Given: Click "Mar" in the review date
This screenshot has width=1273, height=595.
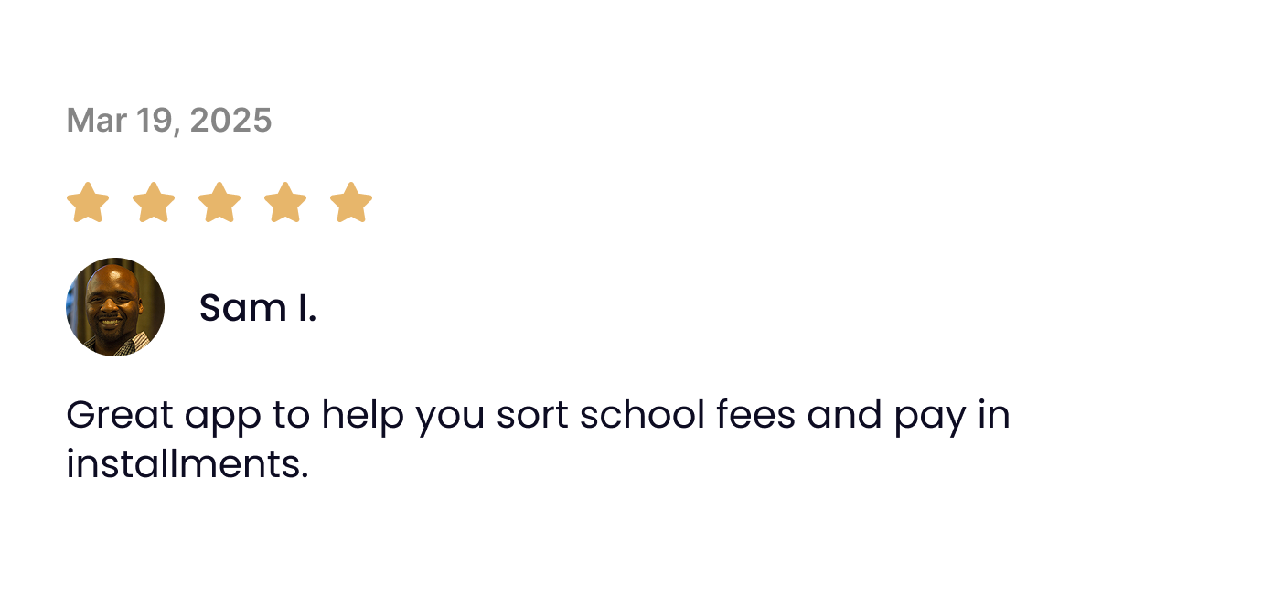Looking at the screenshot, I should (x=96, y=120).
